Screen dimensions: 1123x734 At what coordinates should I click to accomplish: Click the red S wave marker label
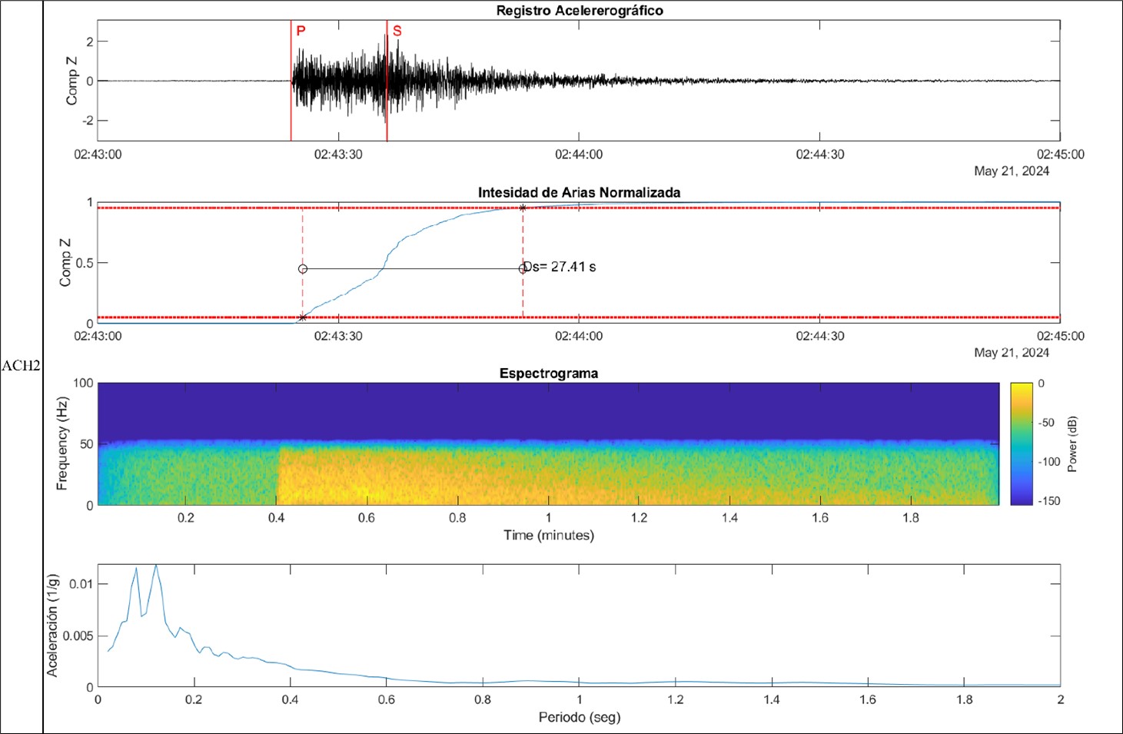coord(397,31)
